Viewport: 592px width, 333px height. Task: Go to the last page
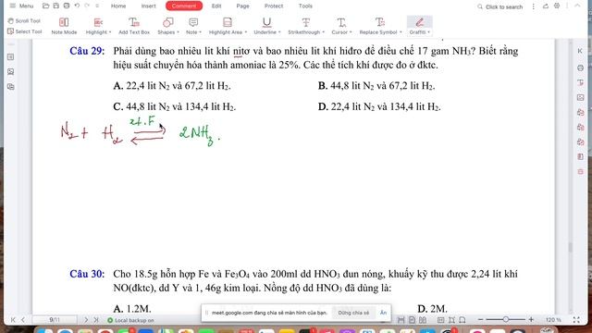96,320
